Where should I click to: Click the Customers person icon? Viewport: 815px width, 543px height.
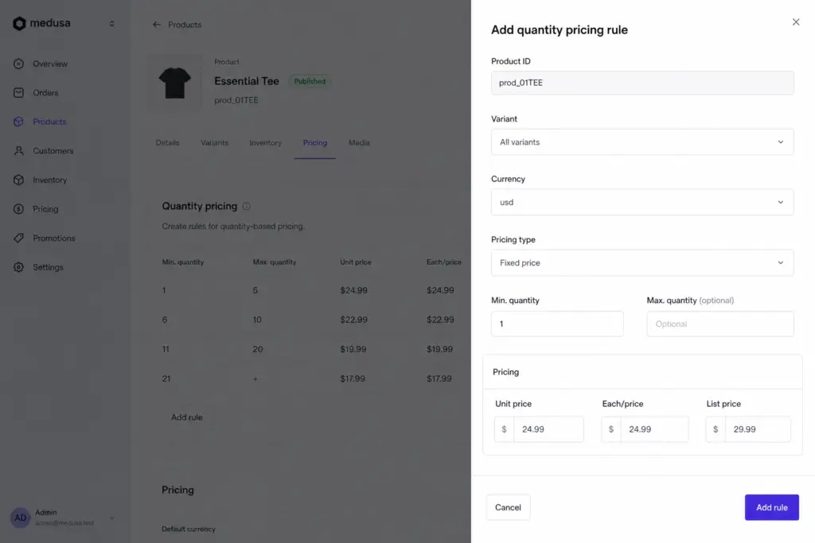[x=19, y=150]
